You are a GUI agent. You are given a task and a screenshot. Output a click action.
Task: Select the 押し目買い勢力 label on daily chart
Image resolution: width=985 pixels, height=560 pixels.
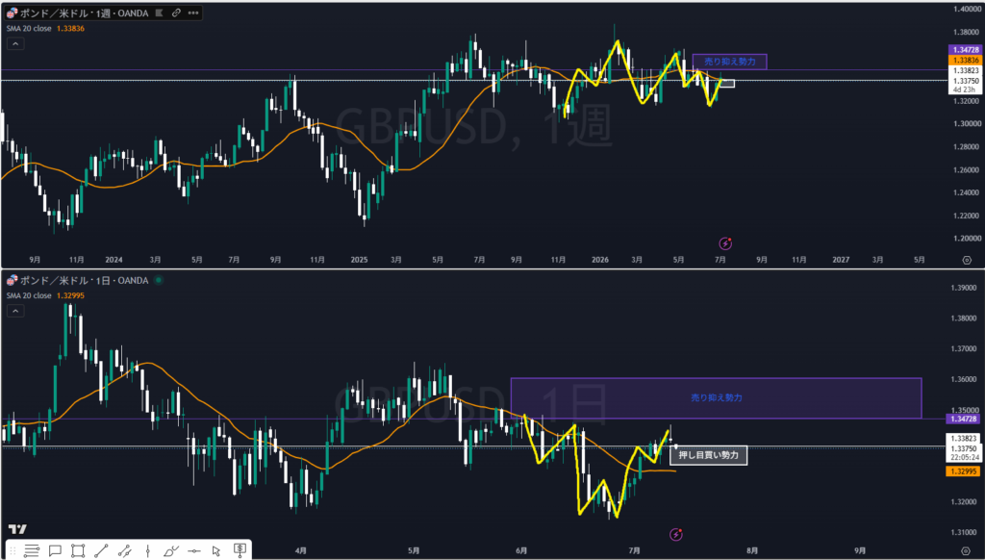coord(709,455)
